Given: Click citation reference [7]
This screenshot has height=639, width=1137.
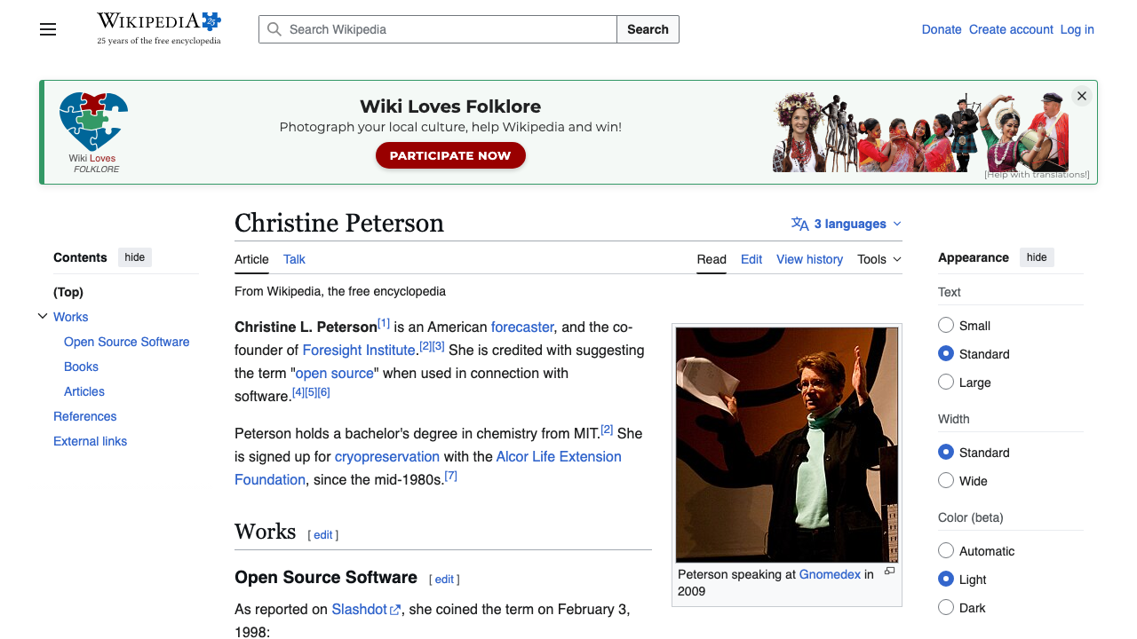Looking at the screenshot, I should tap(451, 476).
